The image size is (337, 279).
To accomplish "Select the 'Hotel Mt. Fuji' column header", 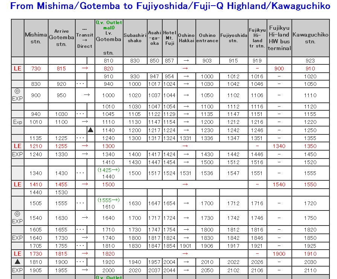I will tap(169, 38).
